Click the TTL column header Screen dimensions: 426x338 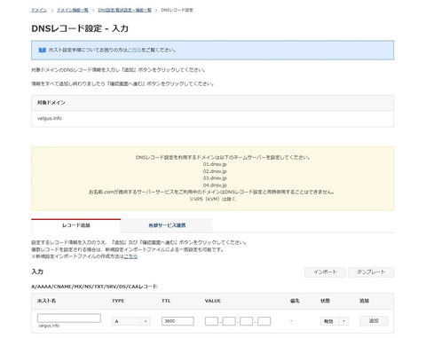point(166,301)
